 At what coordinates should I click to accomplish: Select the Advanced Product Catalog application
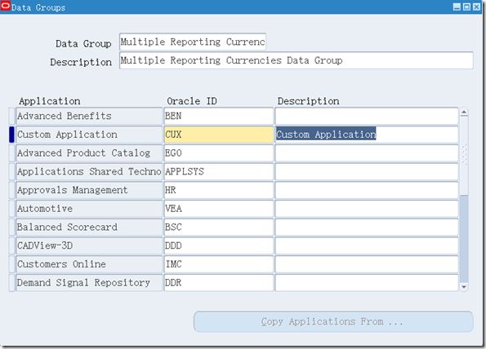click(x=89, y=153)
